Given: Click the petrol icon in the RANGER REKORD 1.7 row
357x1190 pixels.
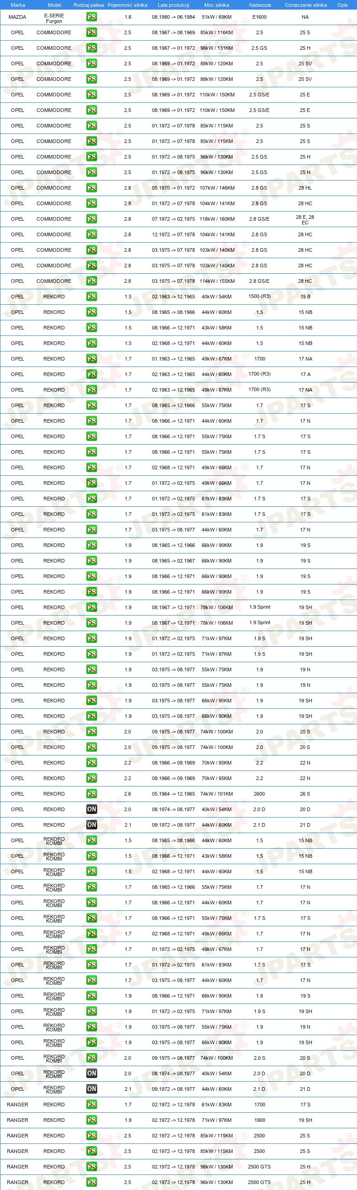Looking at the screenshot, I should pyautogui.click(x=92, y=1105).
